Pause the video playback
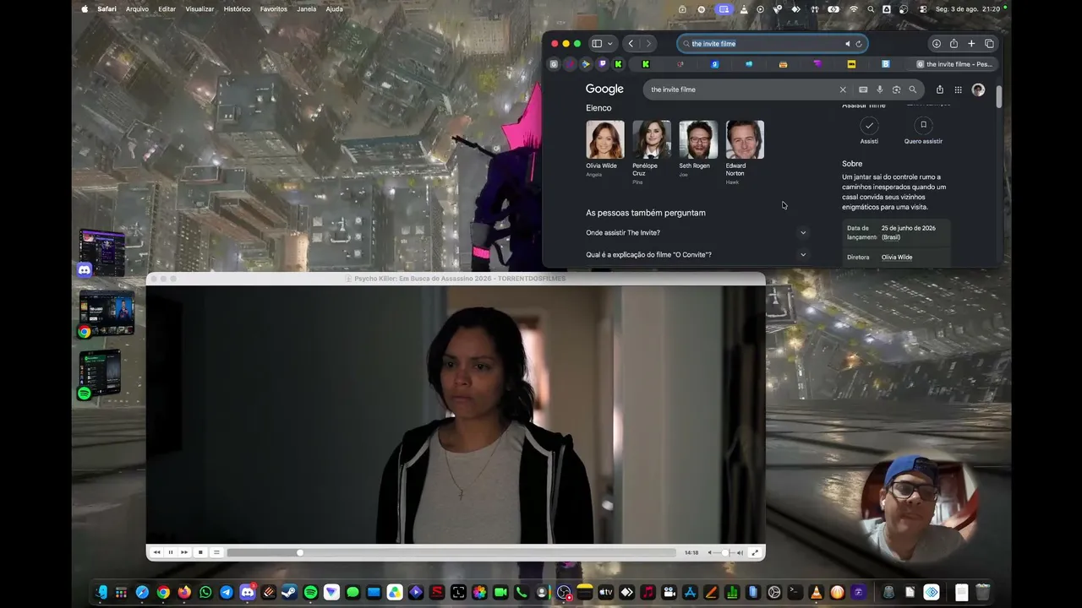1082x608 pixels. click(x=171, y=552)
